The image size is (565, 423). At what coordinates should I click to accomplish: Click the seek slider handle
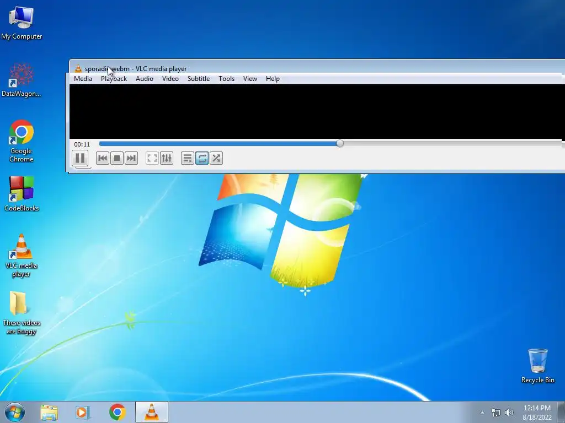[340, 144]
